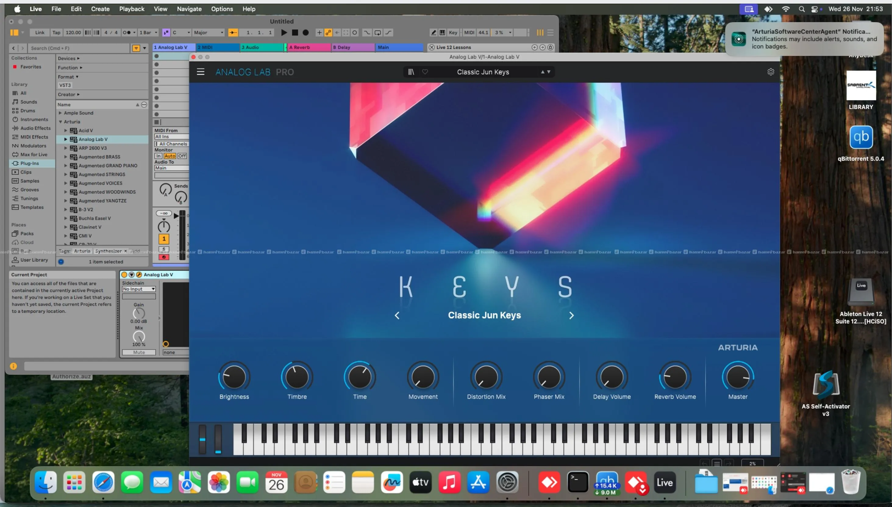This screenshot has height=507, width=892.
Task: Click the Key map mode button
Action: [x=453, y=32]
